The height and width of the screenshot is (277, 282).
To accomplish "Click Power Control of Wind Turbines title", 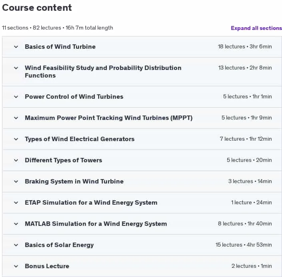I will point(74,96).
